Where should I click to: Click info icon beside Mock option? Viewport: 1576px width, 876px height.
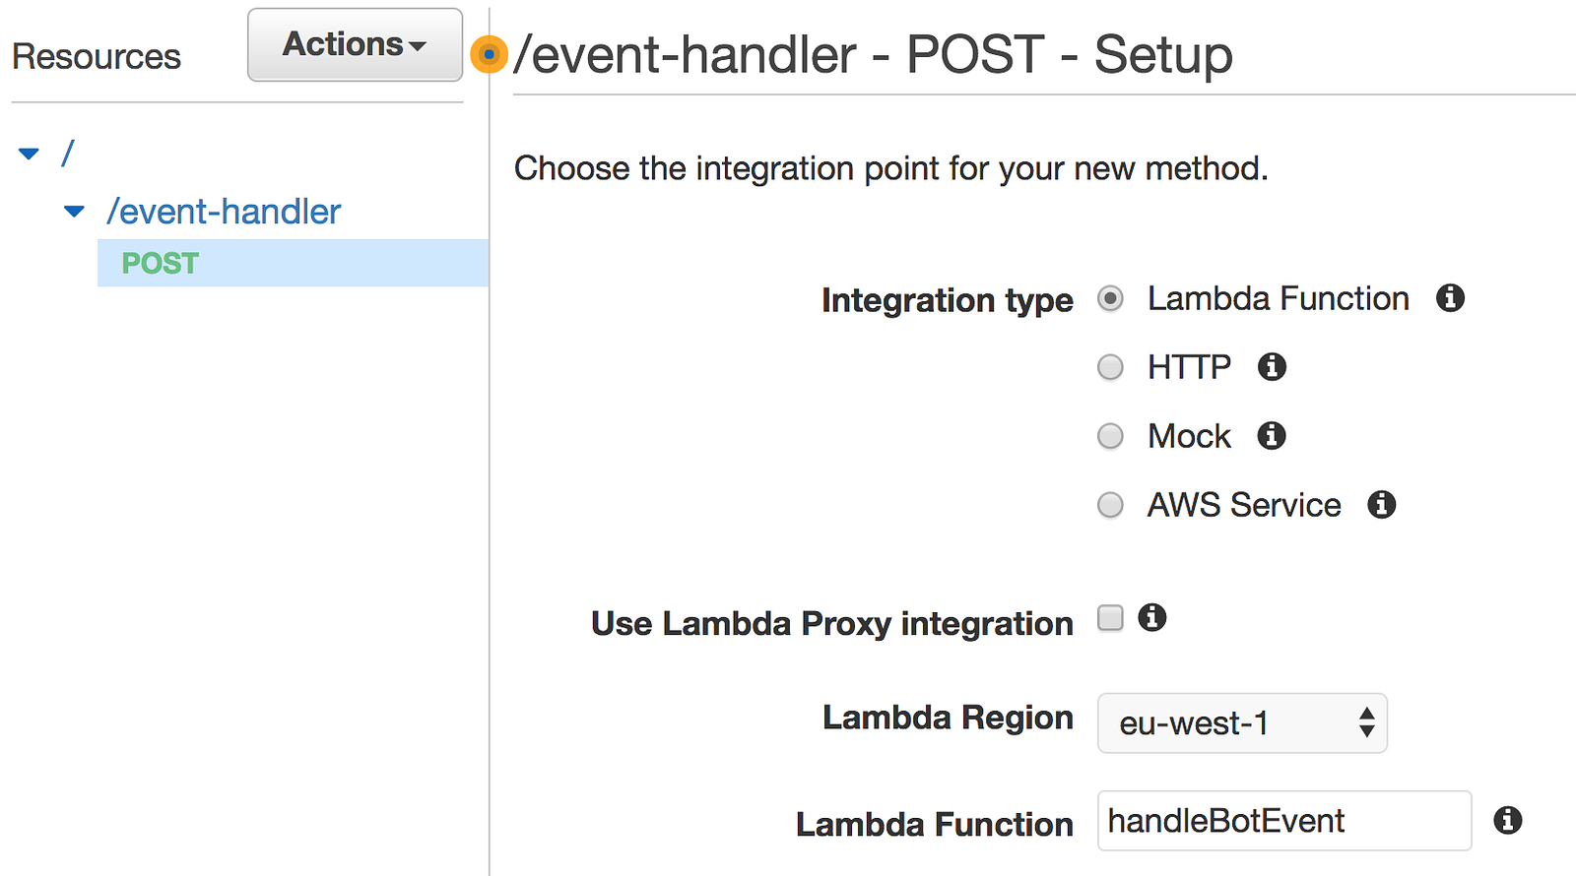tap(1272, 436)
